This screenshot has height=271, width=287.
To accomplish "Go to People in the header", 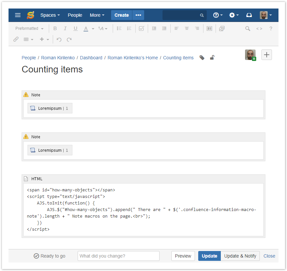I will (75, 15).
